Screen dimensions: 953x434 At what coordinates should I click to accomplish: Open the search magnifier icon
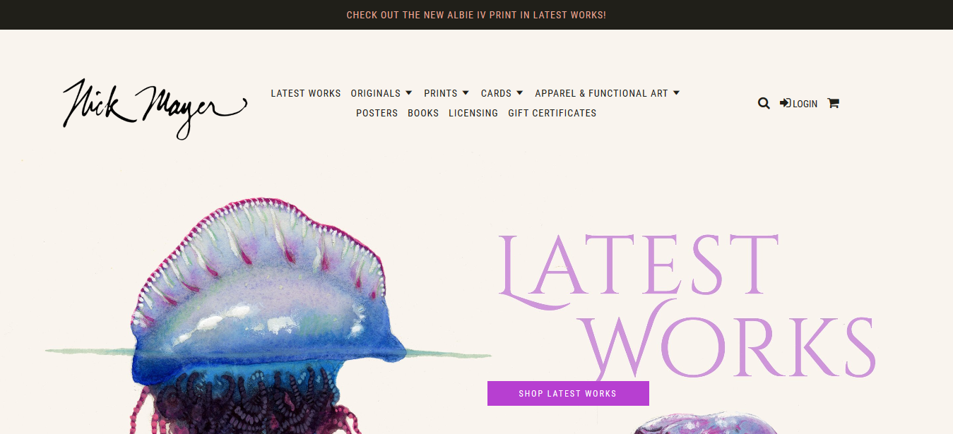[764, 103]
